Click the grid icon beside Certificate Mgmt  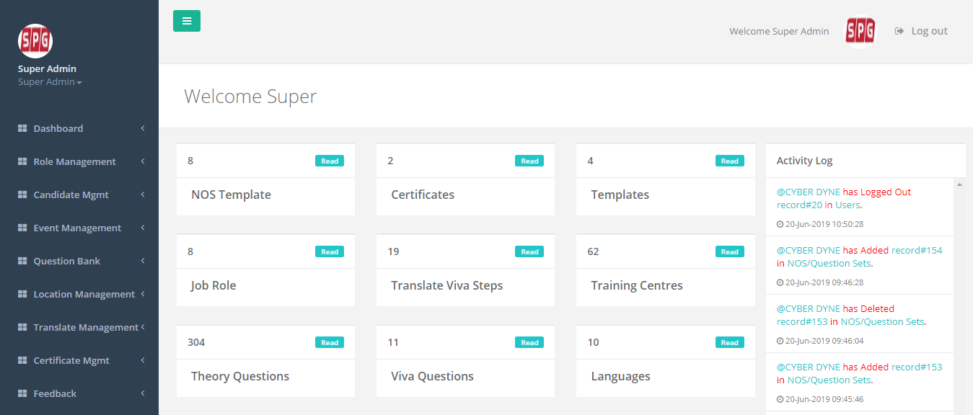pos(22,360)
